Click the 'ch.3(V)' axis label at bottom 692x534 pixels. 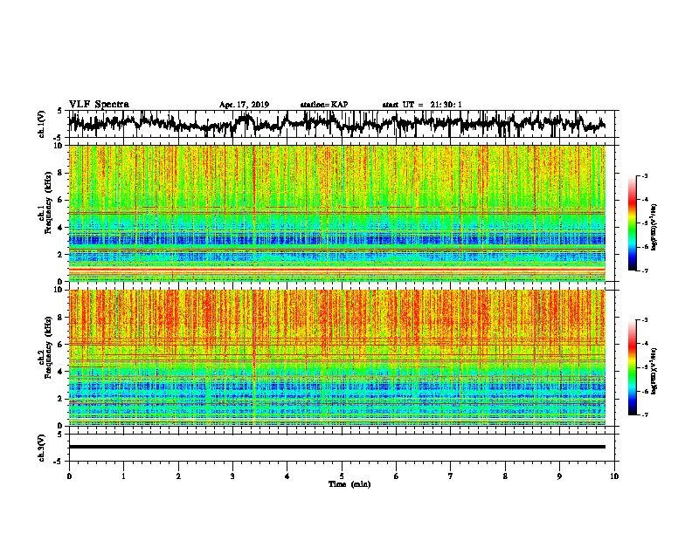tap(42, 448)
